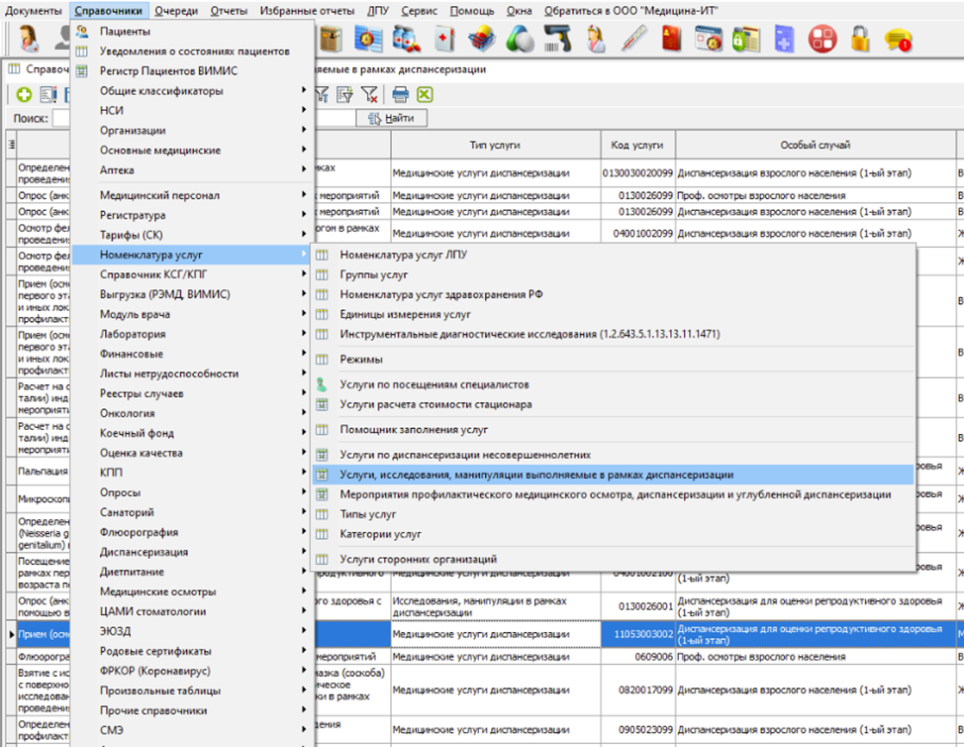Add a new record with green plus icon

[x=25, y=95]
